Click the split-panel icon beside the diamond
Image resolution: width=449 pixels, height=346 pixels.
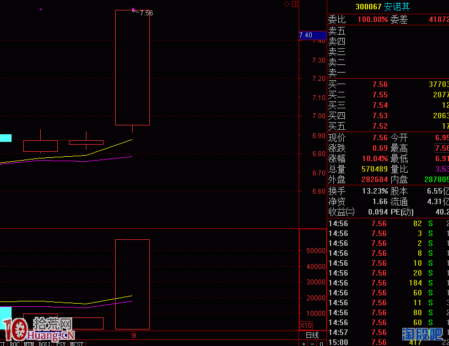(295, 4)
